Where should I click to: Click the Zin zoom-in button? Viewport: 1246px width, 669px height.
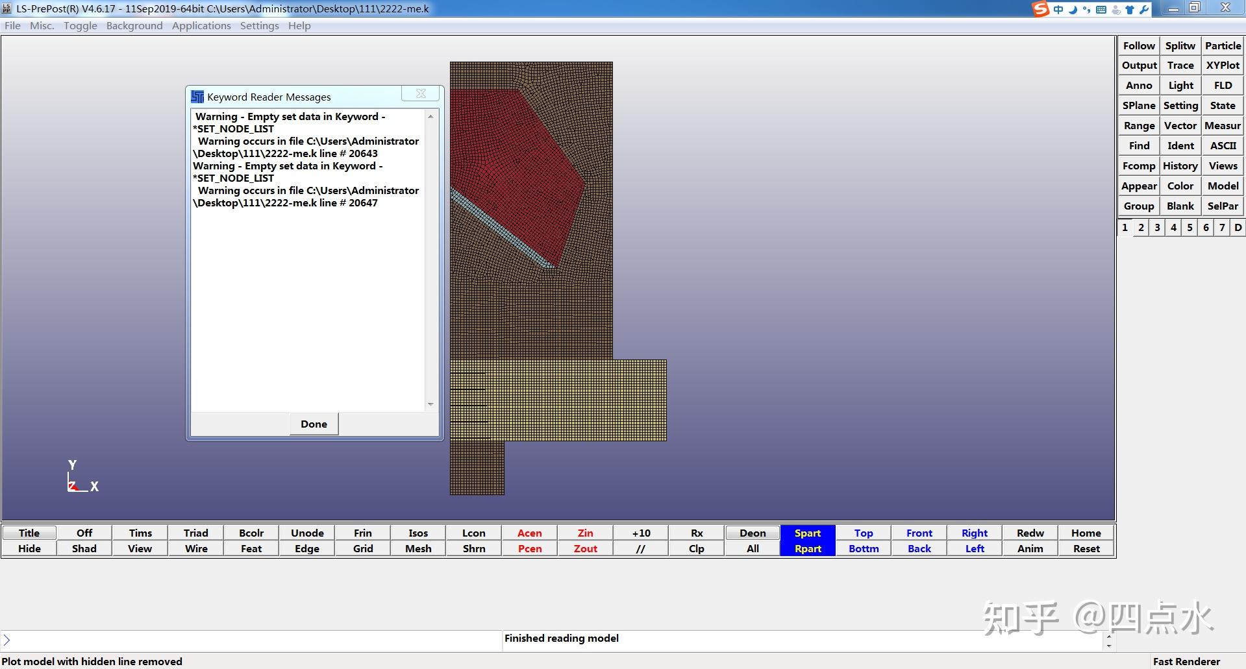[585, 533]
